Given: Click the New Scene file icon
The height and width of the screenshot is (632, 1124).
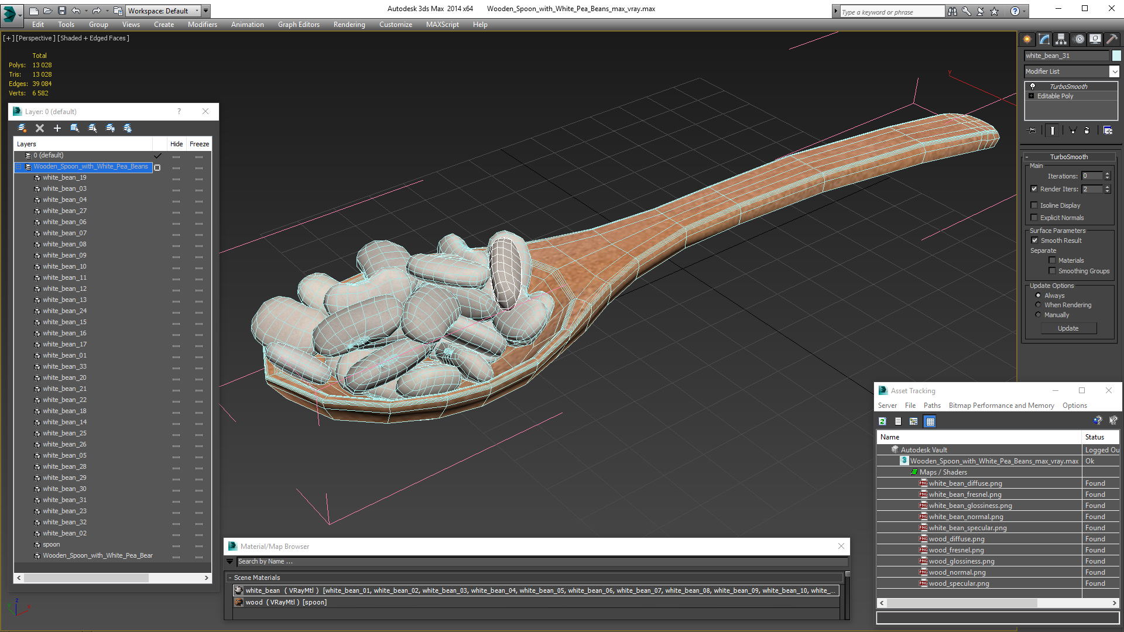Looking at the screenshot, I should tap(34, 11).
